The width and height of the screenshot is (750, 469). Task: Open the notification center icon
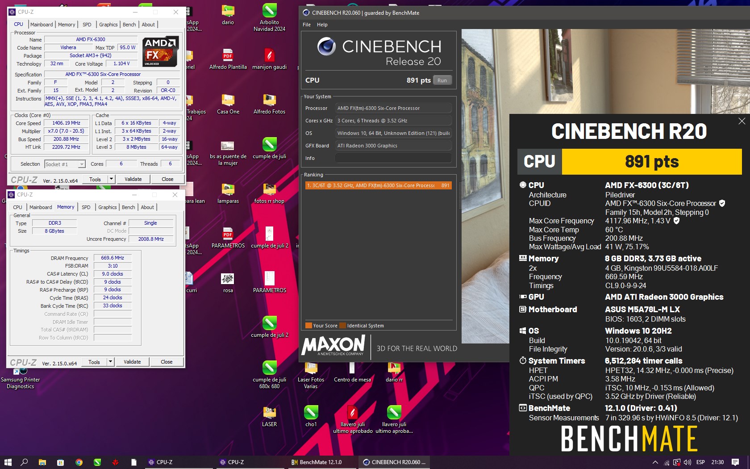coord(735,462)
